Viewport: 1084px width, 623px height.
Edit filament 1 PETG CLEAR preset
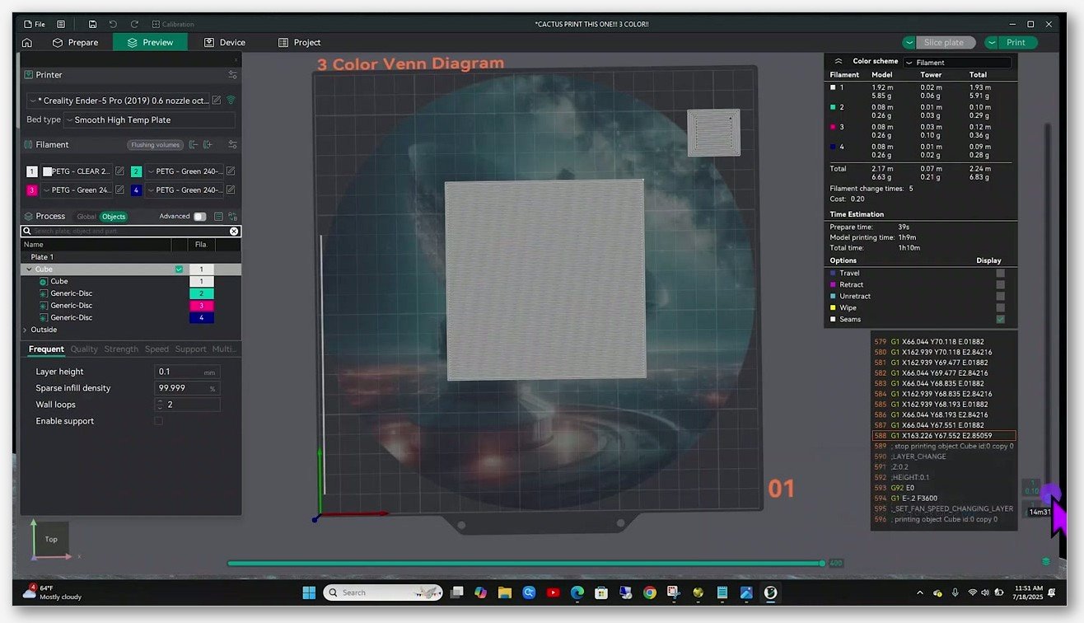119,171
